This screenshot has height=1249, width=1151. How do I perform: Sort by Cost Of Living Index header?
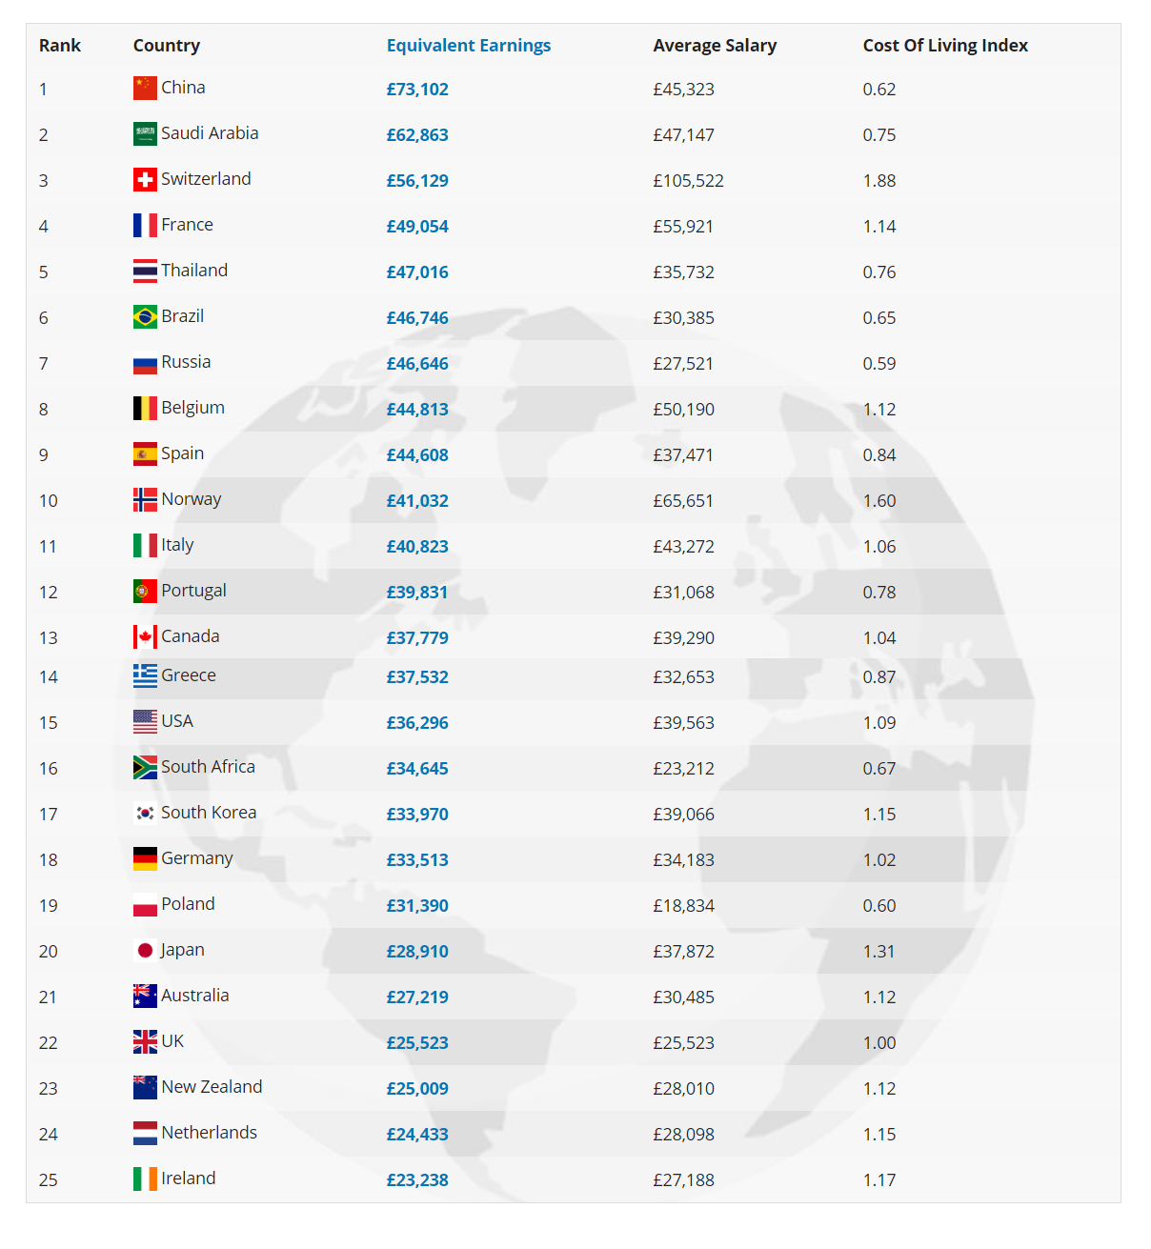pyautogui.click(x=945, y=46)
